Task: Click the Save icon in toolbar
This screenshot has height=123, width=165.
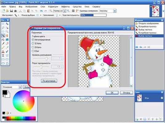Action: (11, 11)
